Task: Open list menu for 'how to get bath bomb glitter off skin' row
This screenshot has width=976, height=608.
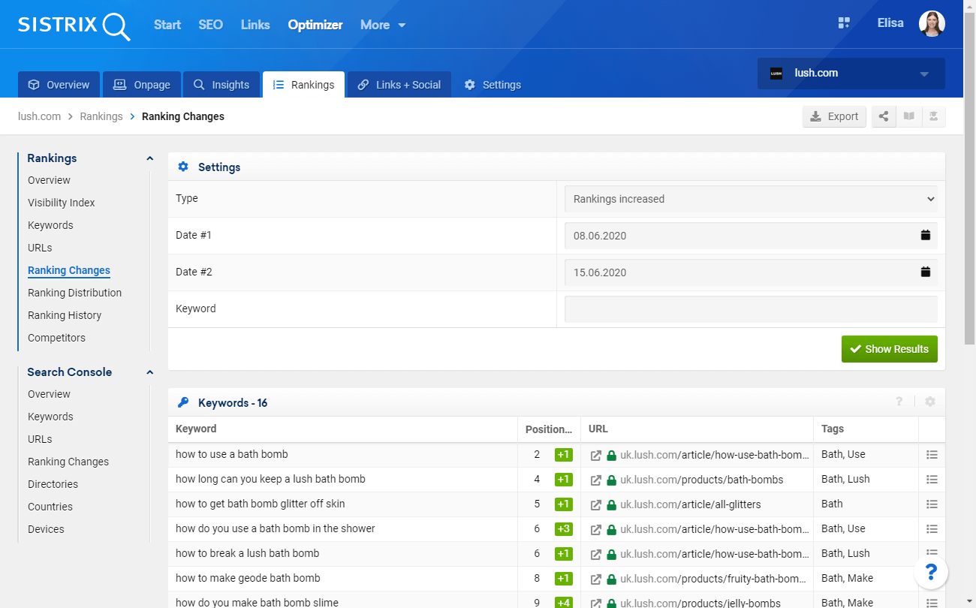Action: click(932, 504)
